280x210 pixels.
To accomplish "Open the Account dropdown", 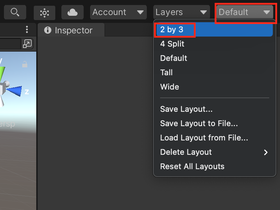I will [118, 12].
